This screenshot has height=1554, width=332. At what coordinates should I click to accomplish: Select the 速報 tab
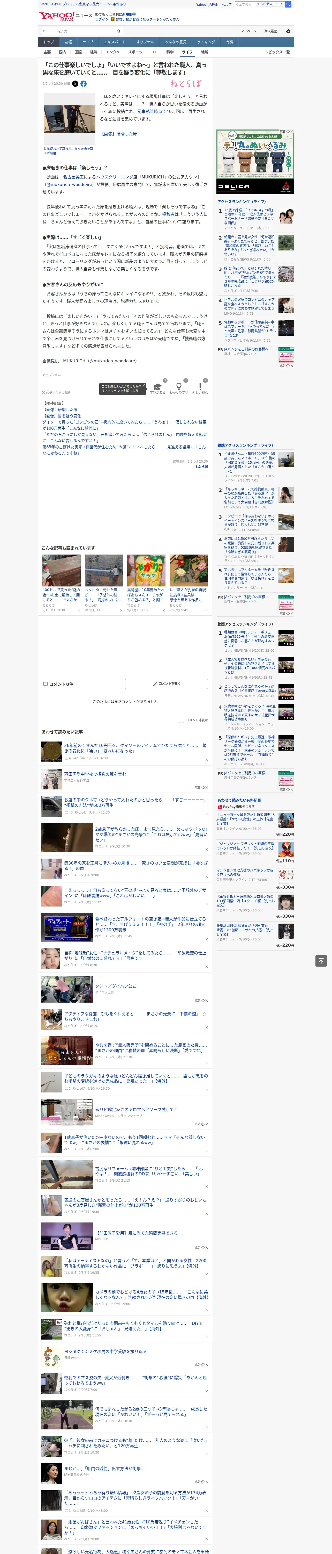(x=68, y=42)
